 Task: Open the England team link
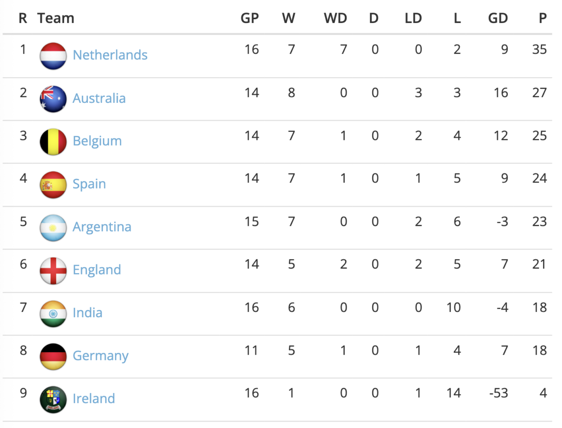[x=96, y=270]
